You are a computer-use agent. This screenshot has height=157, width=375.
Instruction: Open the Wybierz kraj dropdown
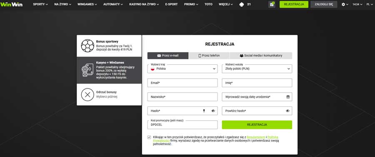182,69
